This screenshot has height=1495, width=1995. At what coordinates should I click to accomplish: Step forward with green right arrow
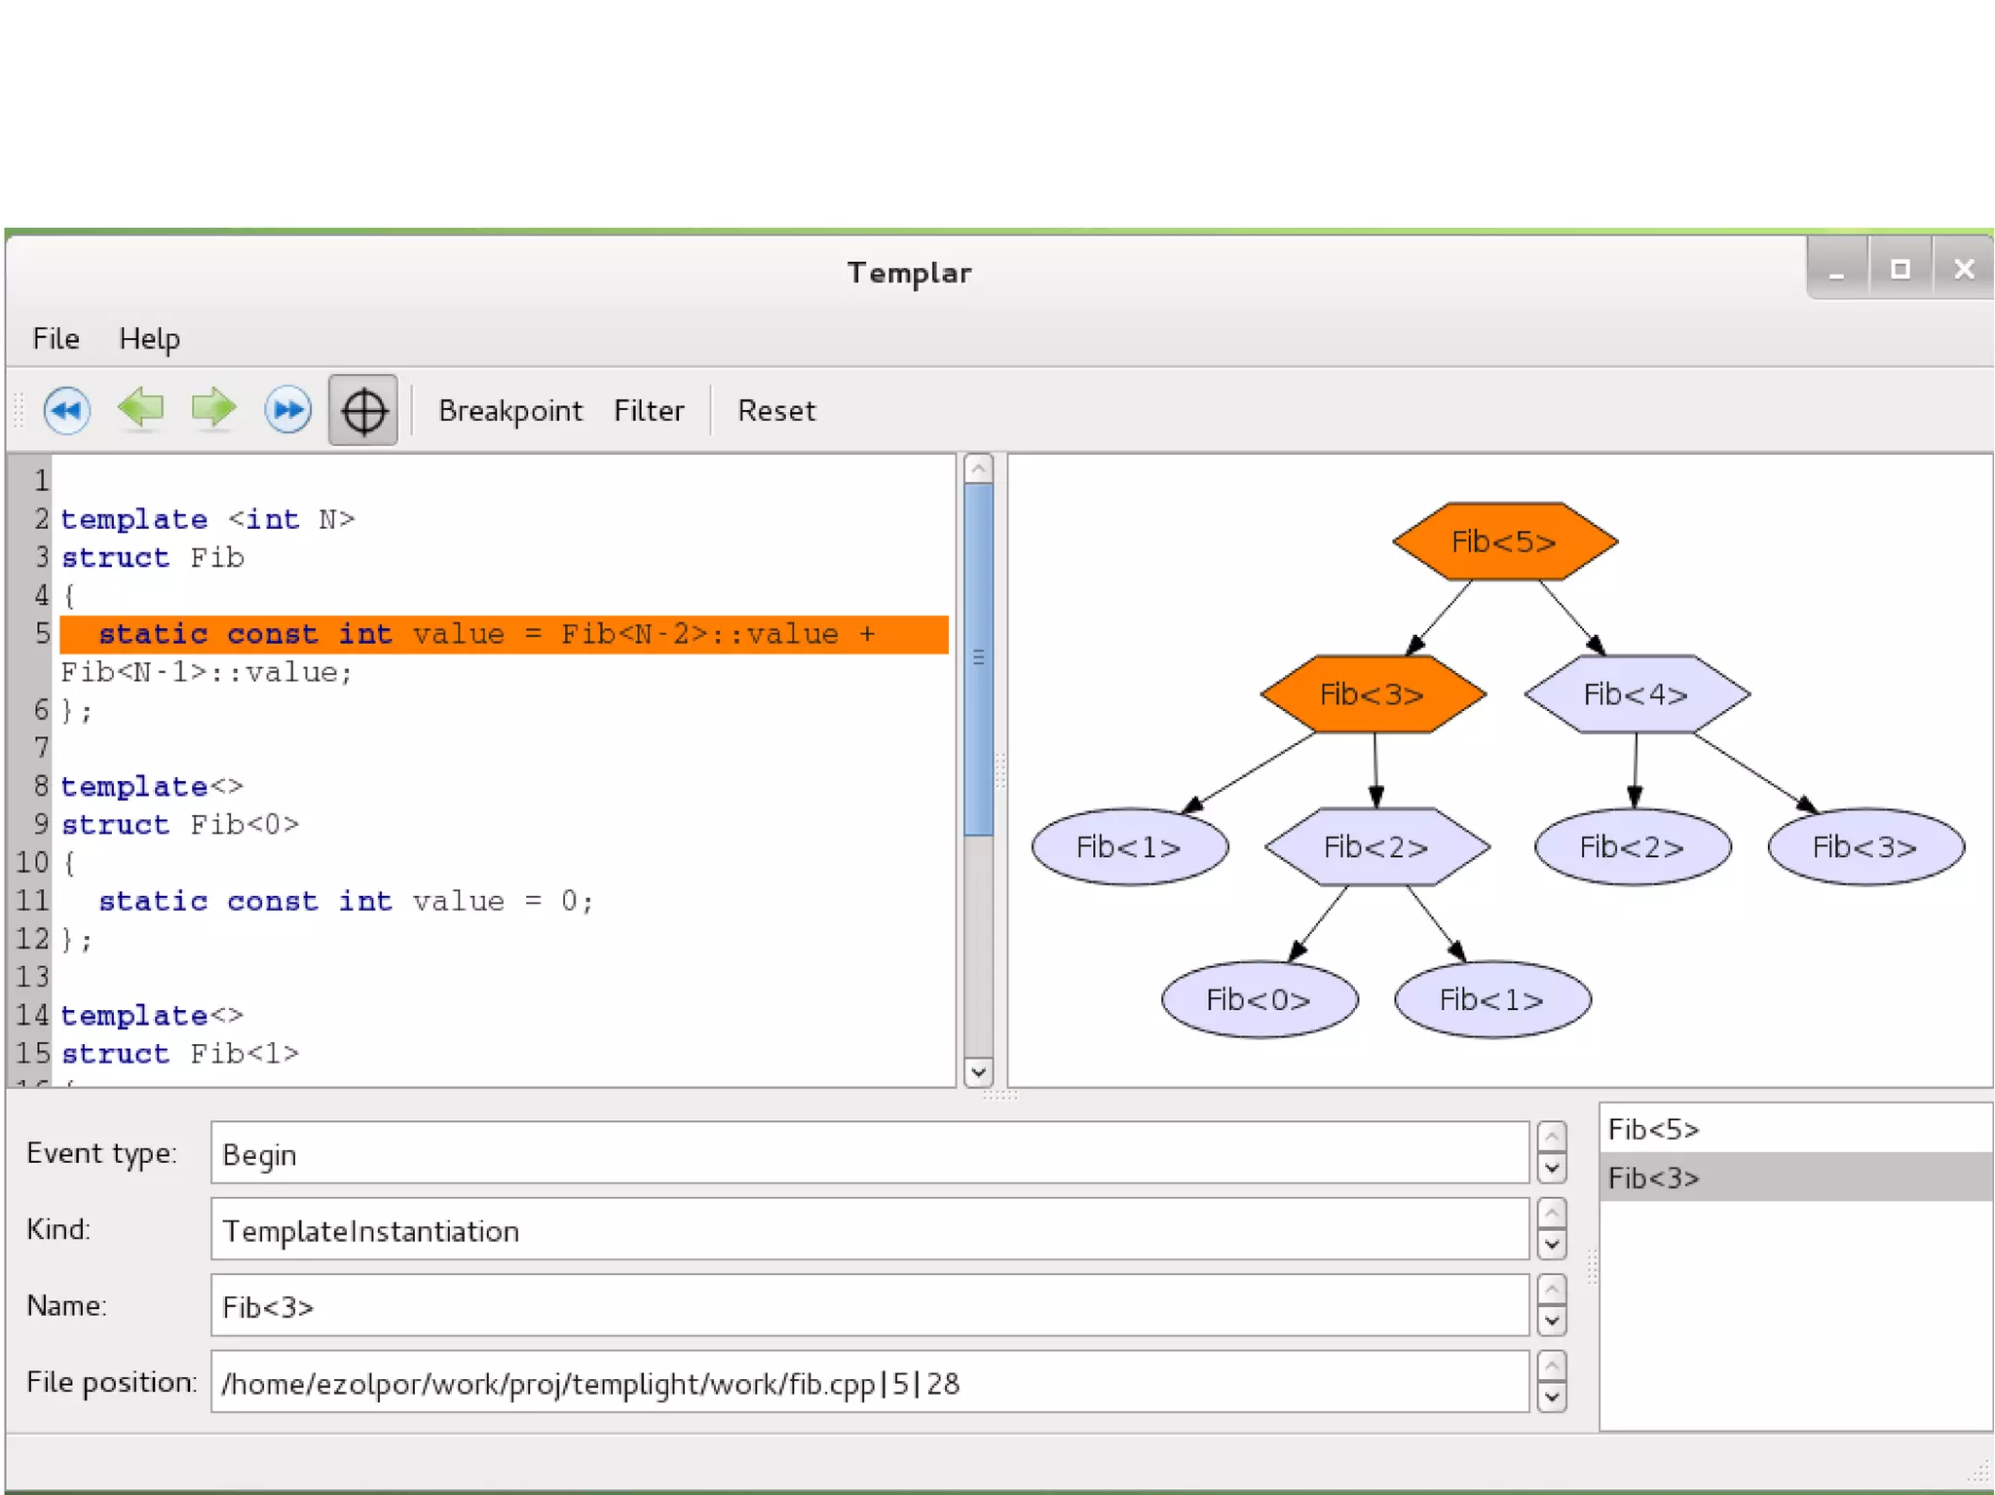pos(213,408)
